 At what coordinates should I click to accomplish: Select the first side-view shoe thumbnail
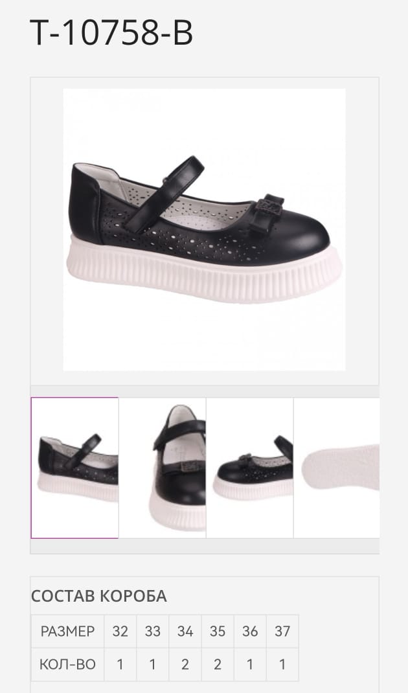click(74, 468)
